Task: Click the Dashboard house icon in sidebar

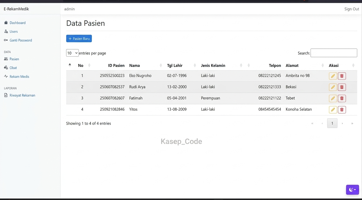Action: tap(6, 23)
